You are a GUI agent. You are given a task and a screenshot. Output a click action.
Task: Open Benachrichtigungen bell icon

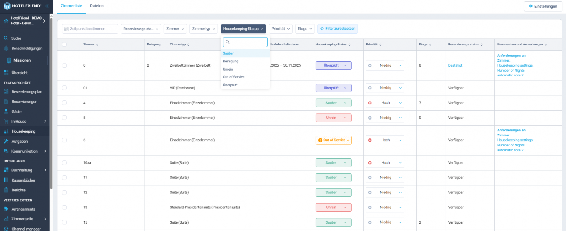point(6,48)
